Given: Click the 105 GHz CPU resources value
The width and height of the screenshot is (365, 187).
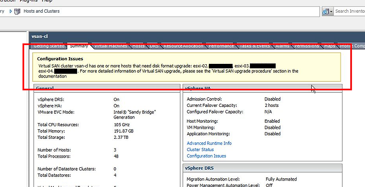Looking at the screenshot, I should click(122, 125).
